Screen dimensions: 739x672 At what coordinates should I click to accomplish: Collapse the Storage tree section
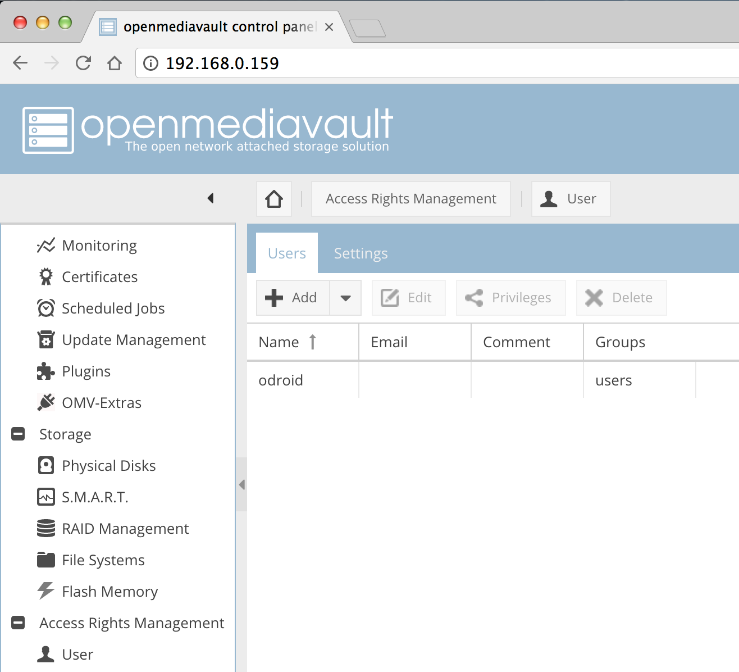click(18, 434)
